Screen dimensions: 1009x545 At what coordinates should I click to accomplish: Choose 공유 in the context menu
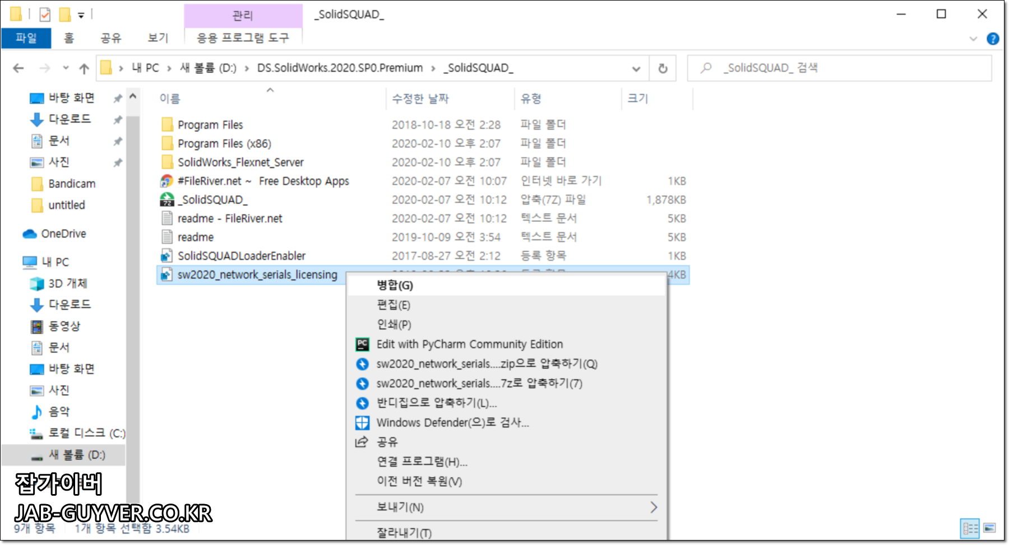pos(506,442)
